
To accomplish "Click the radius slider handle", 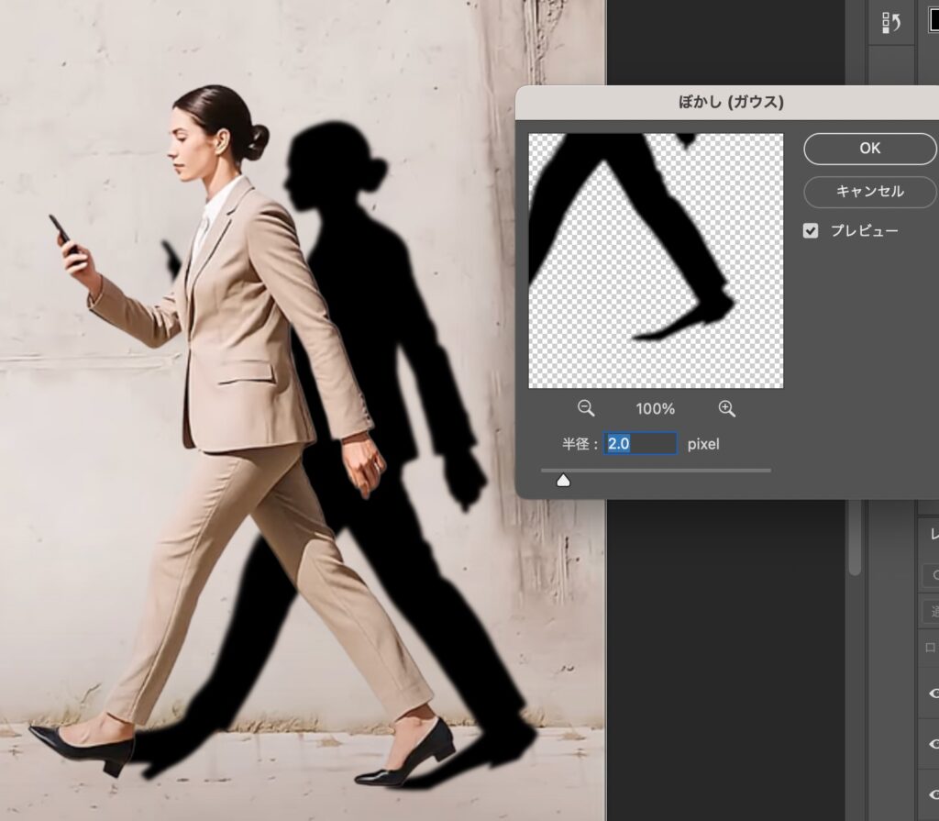I will tap(563, 480).
